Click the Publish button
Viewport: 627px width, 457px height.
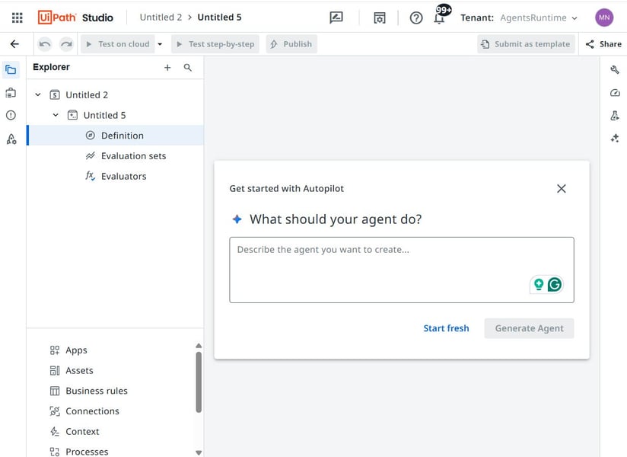(x=291, y=44)
